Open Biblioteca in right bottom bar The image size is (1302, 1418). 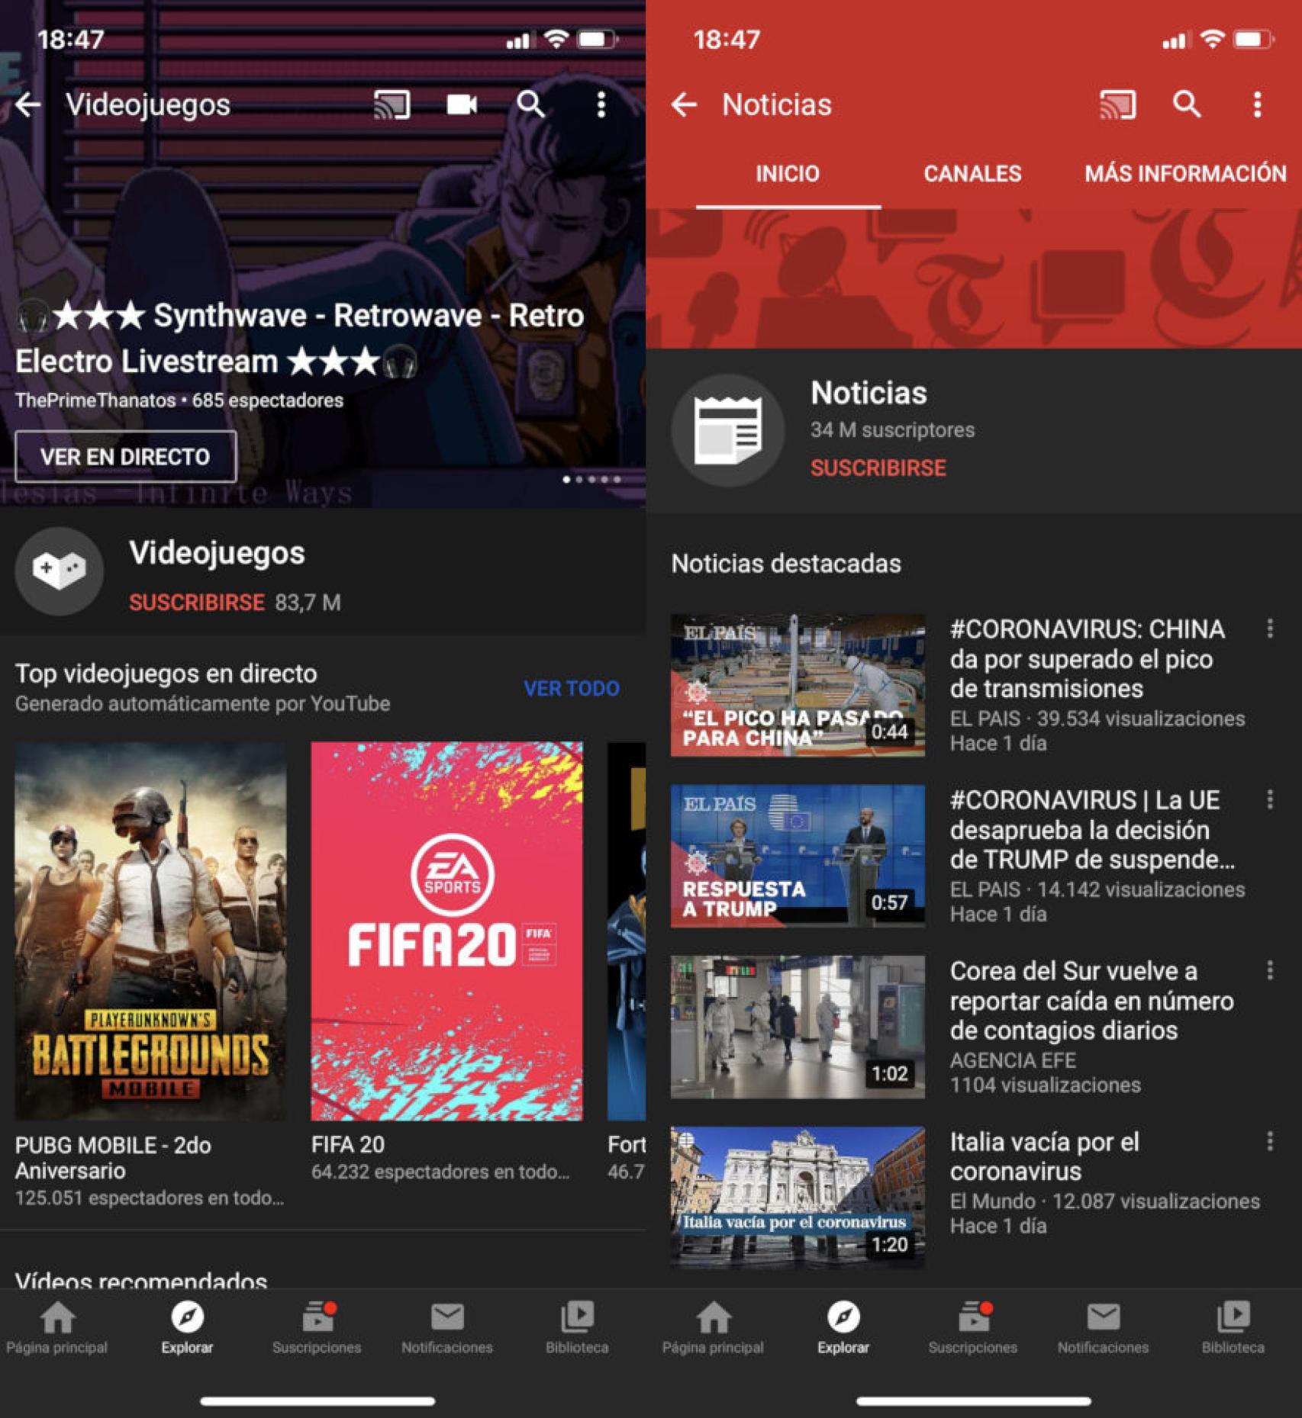[x=1233, y=1328]
